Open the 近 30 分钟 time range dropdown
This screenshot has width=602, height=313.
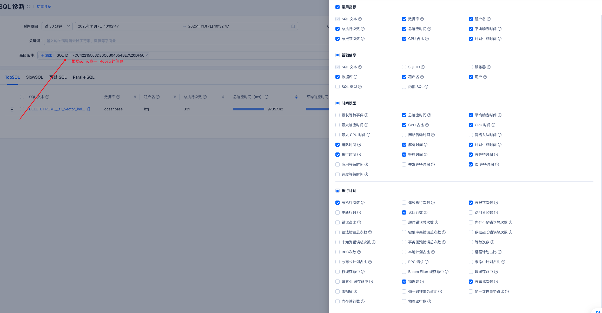57,26
